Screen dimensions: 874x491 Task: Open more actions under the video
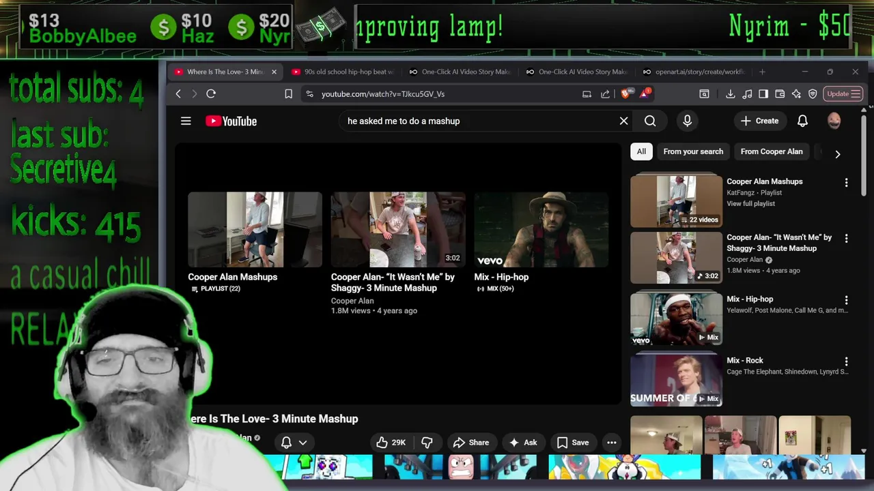pyautogui.click(x=611, y=443)
